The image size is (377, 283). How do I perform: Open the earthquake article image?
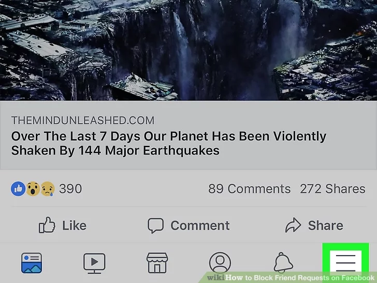(189, 50)
